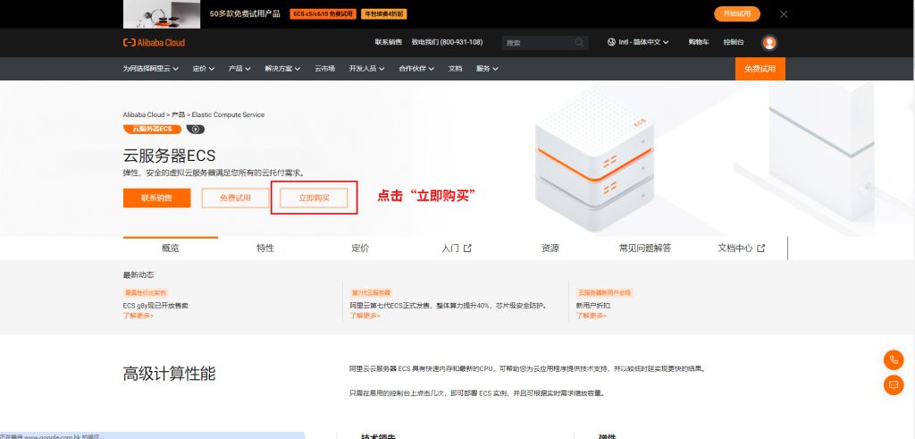Open the 文档中心 external tab
Viewport: 915px width, 439px height.
click(x=741, y=248)
